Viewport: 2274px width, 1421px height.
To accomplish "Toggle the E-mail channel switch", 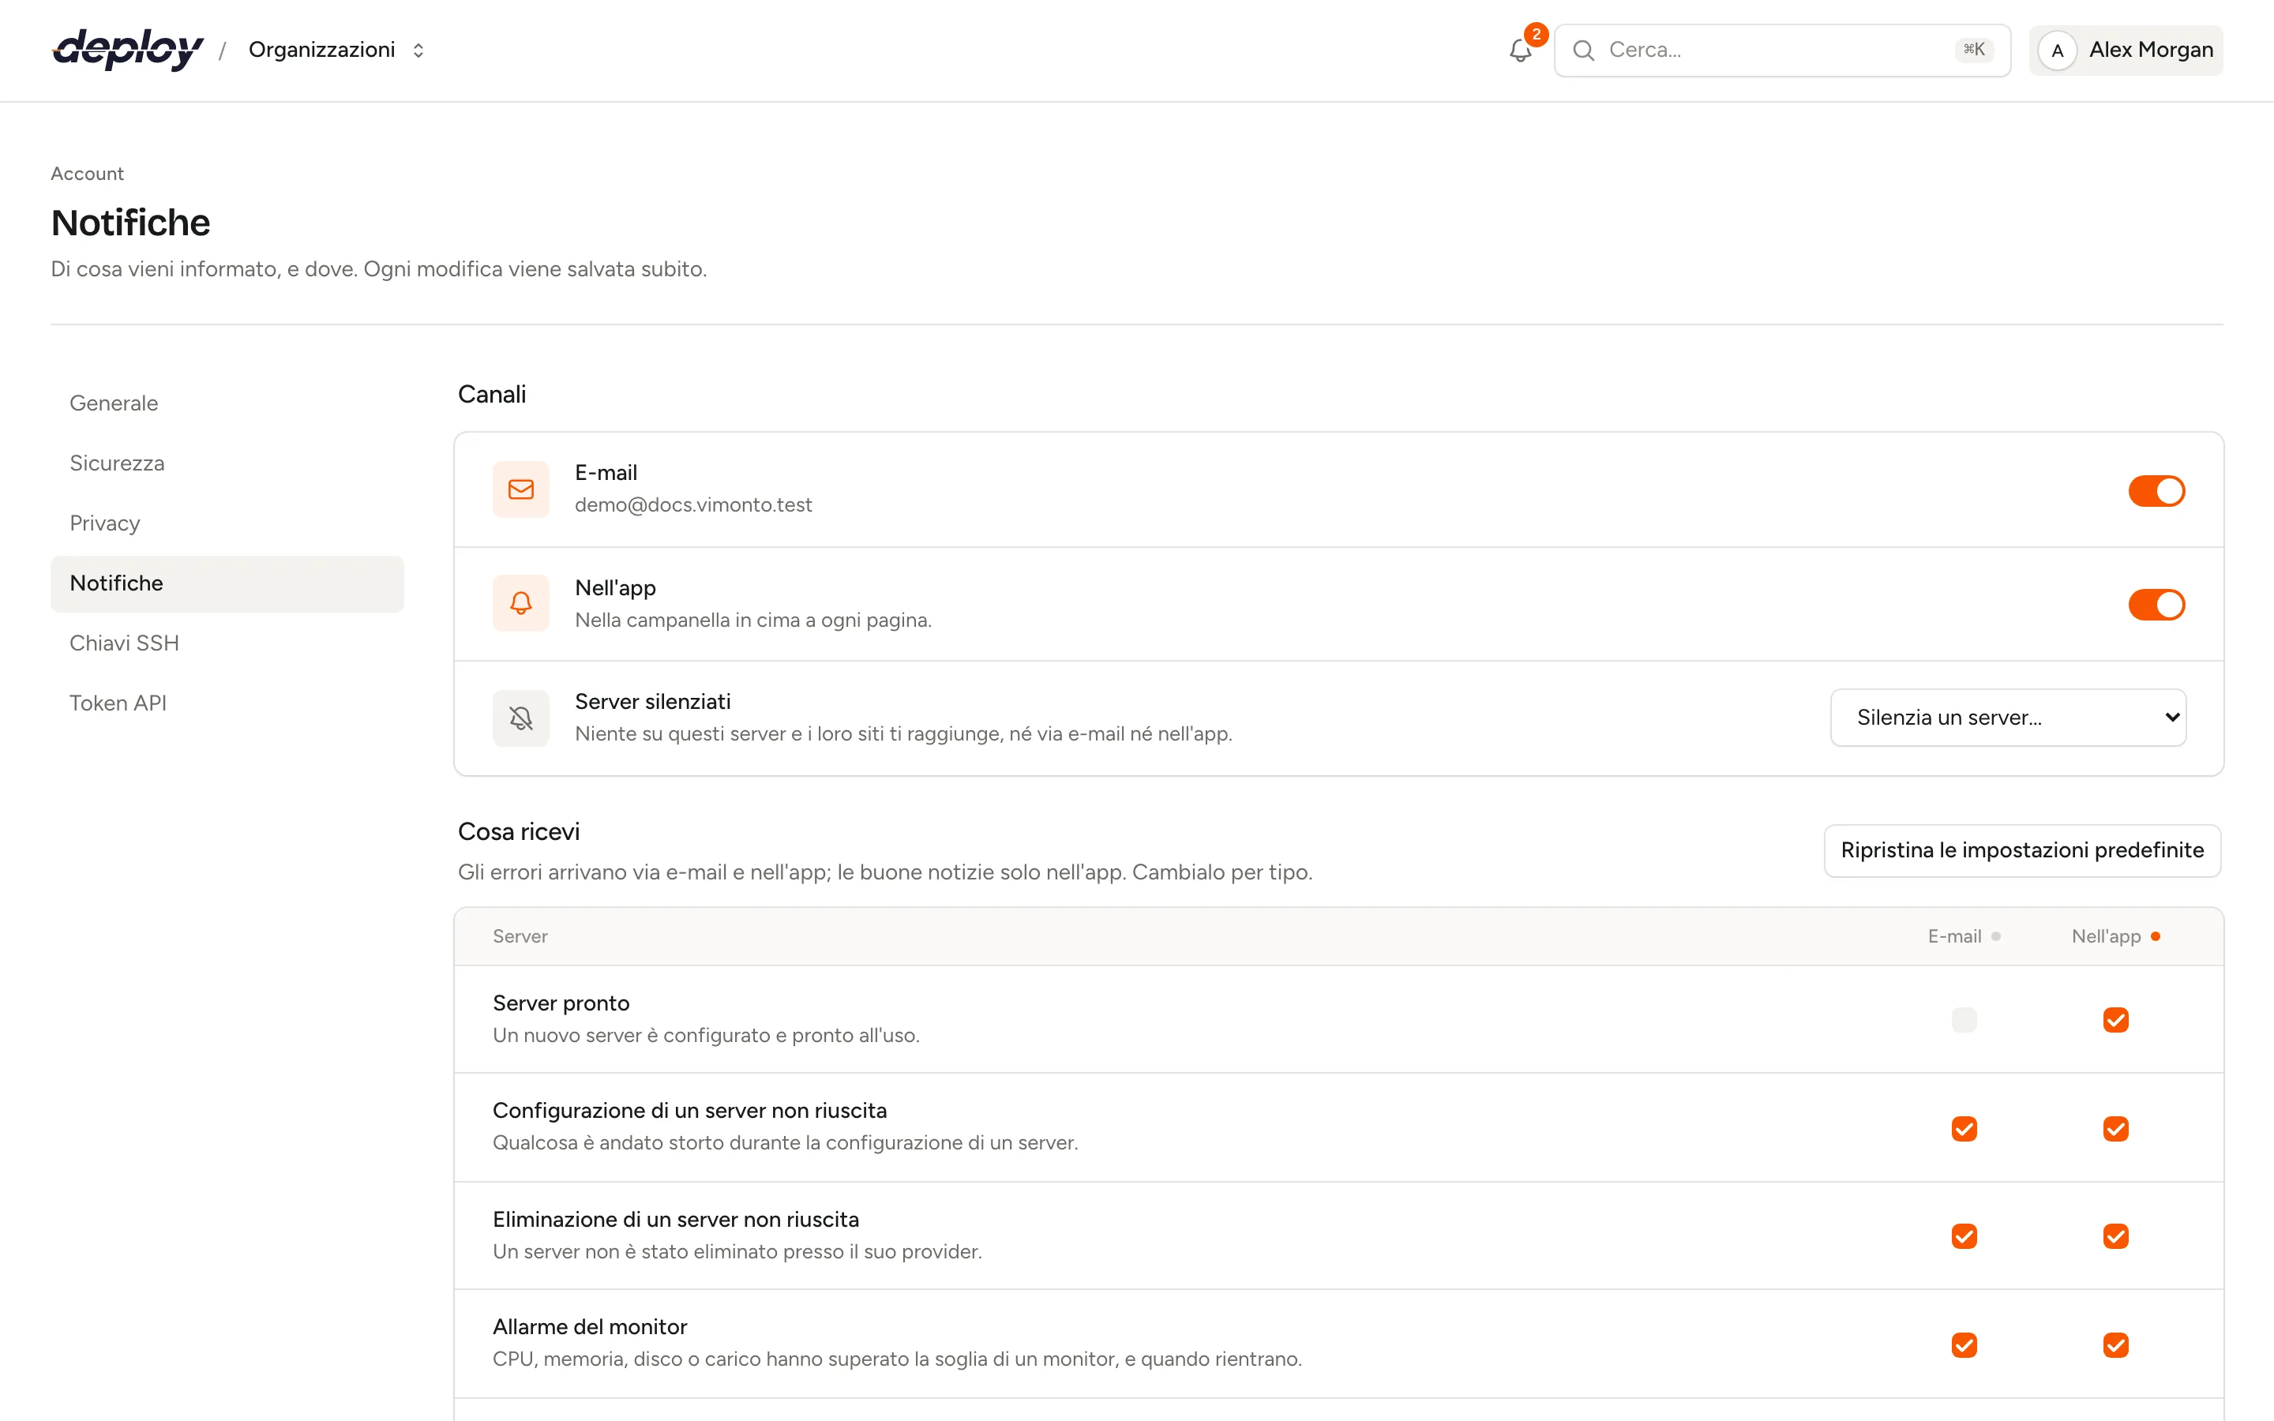I will 2156,490.
